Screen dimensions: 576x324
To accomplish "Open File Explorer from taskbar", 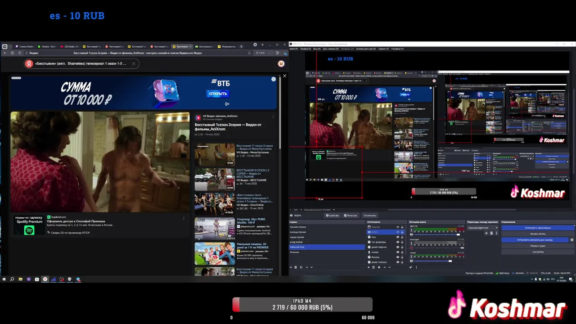I will 21,279.
